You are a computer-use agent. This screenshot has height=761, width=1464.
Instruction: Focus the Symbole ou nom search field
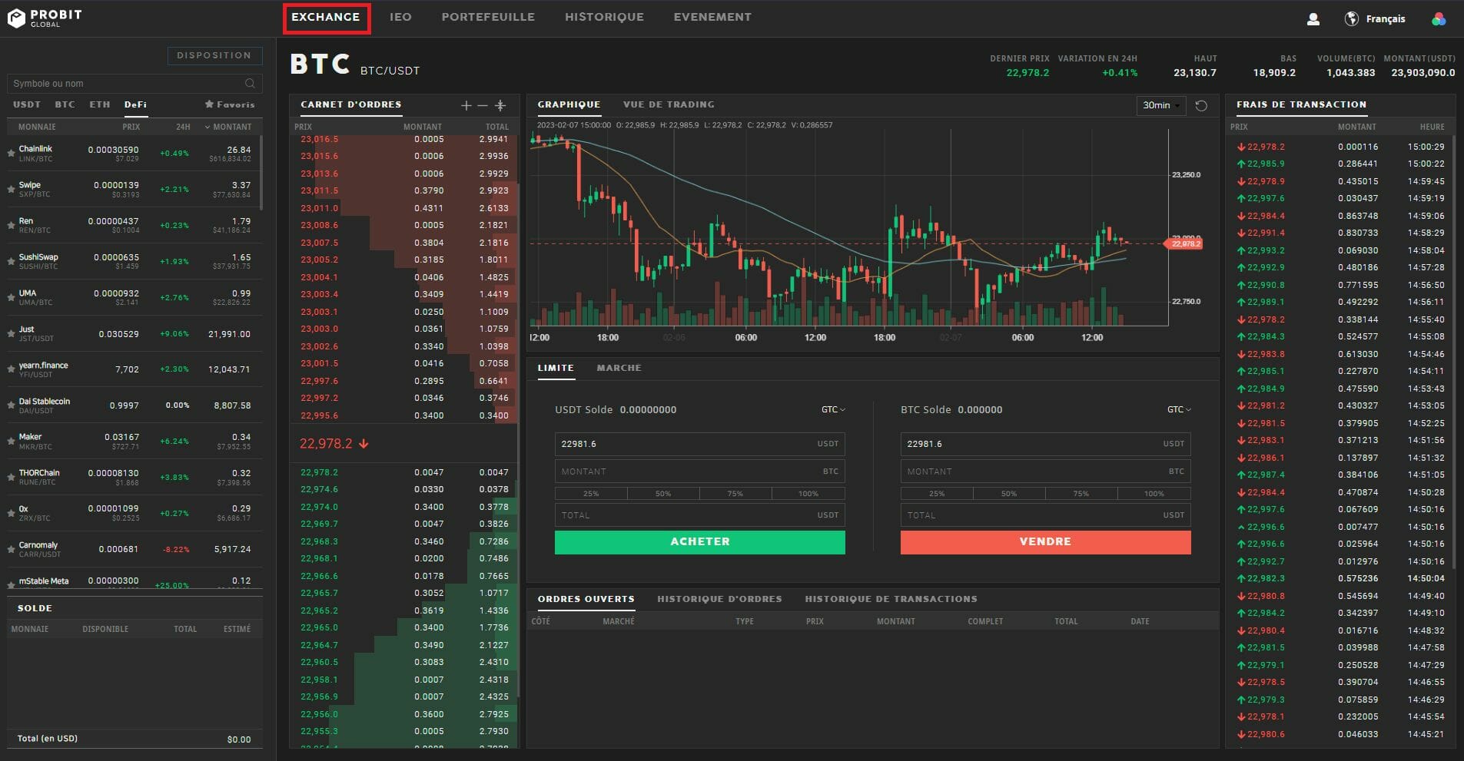tap(134, 83)
